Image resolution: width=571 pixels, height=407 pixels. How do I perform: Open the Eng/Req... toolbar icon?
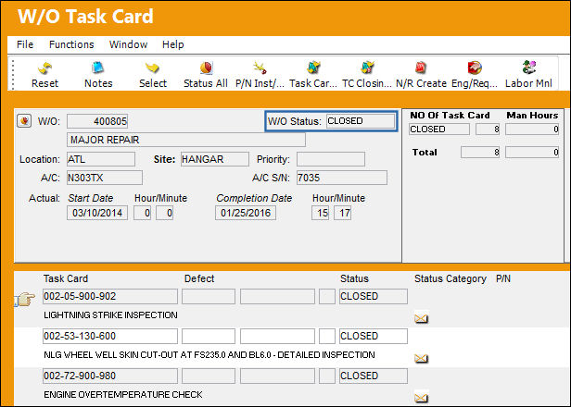(475, 68)
